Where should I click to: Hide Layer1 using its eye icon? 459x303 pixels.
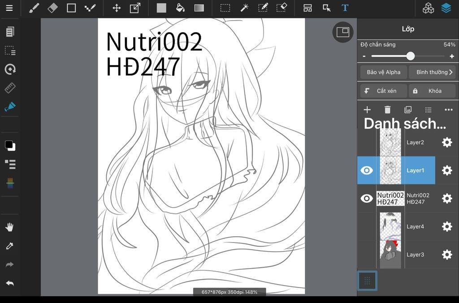click(x=367, y=170)
